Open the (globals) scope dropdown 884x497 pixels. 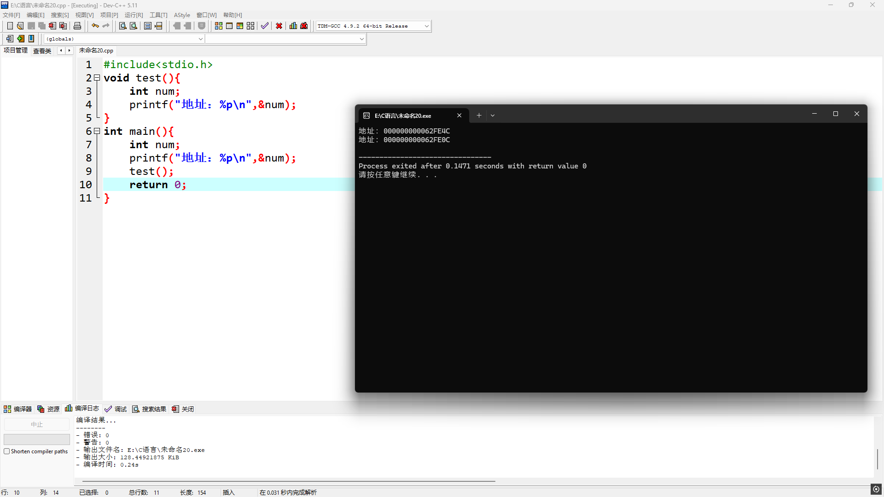click(200, 39)
